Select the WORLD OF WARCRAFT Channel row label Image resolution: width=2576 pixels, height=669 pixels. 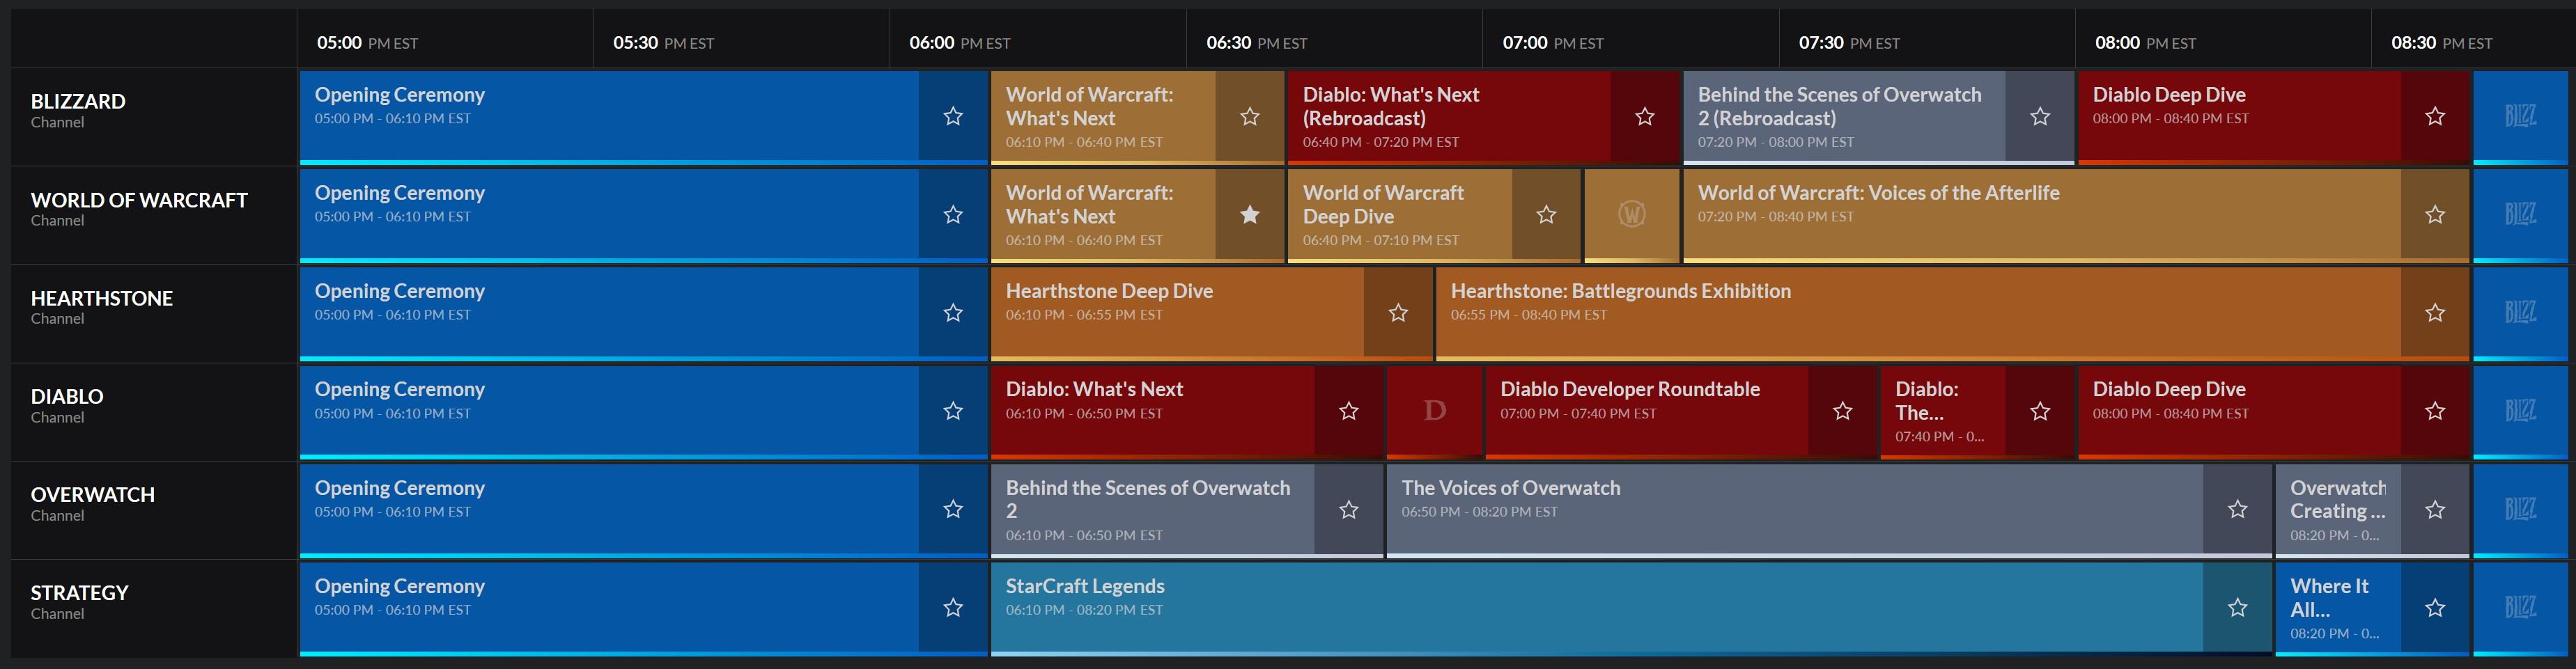tap(154, 214)
